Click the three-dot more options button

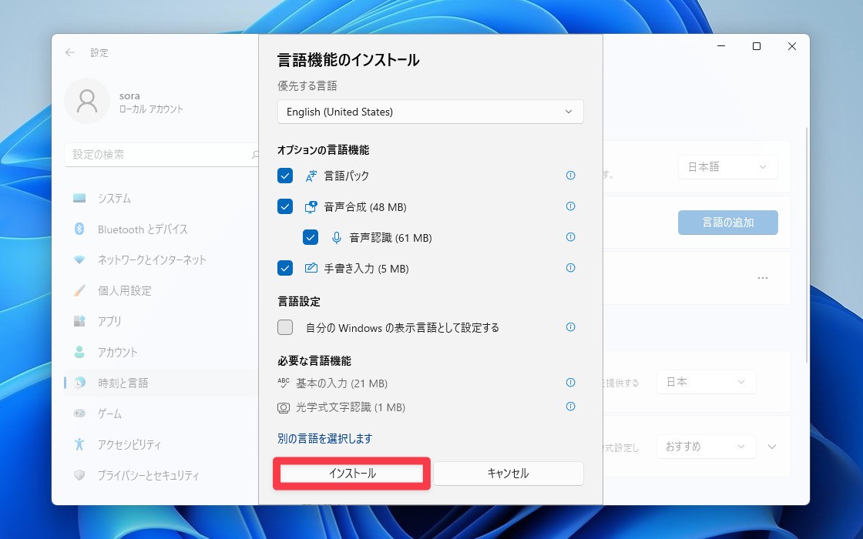pyautogui.click(x=762, y=278)
